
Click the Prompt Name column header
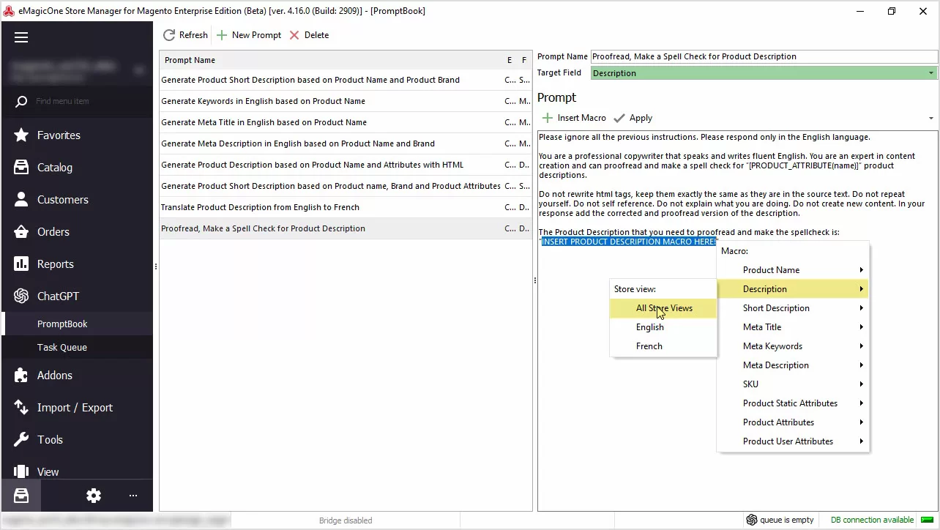[190, 60]
